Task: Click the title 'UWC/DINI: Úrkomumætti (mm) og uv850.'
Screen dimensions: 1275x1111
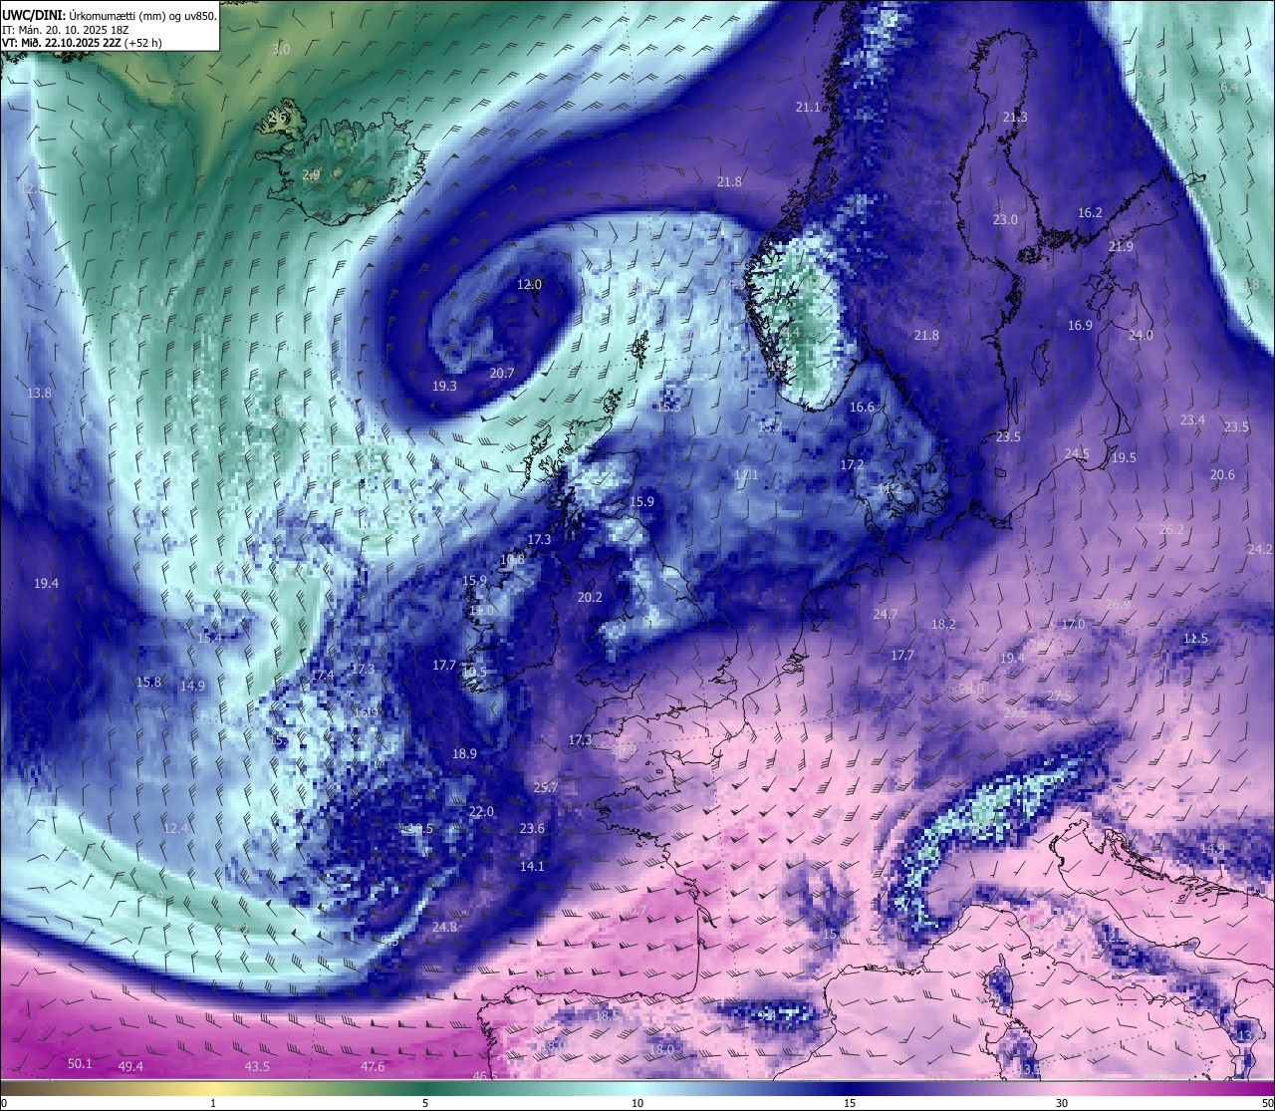Action: 109,15
